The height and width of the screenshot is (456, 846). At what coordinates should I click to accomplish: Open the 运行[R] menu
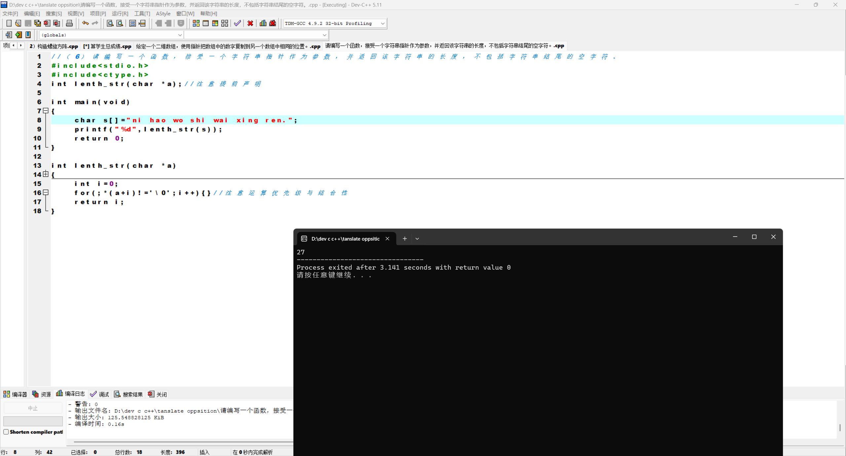(120, 14)
